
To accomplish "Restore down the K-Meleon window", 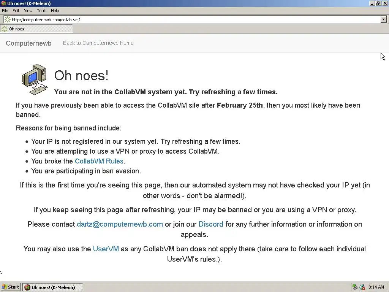I will [378, 3].
